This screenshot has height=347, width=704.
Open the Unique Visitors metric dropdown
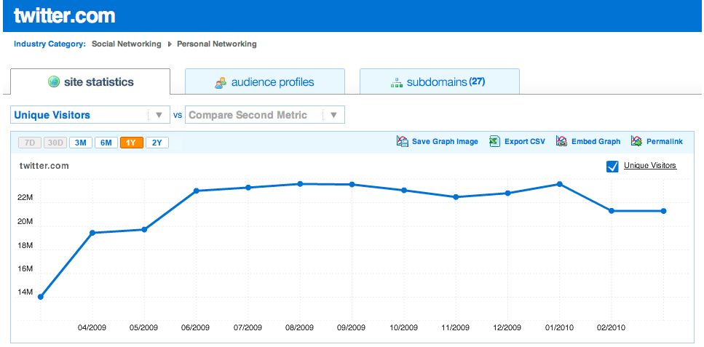[x=90, y=114]
